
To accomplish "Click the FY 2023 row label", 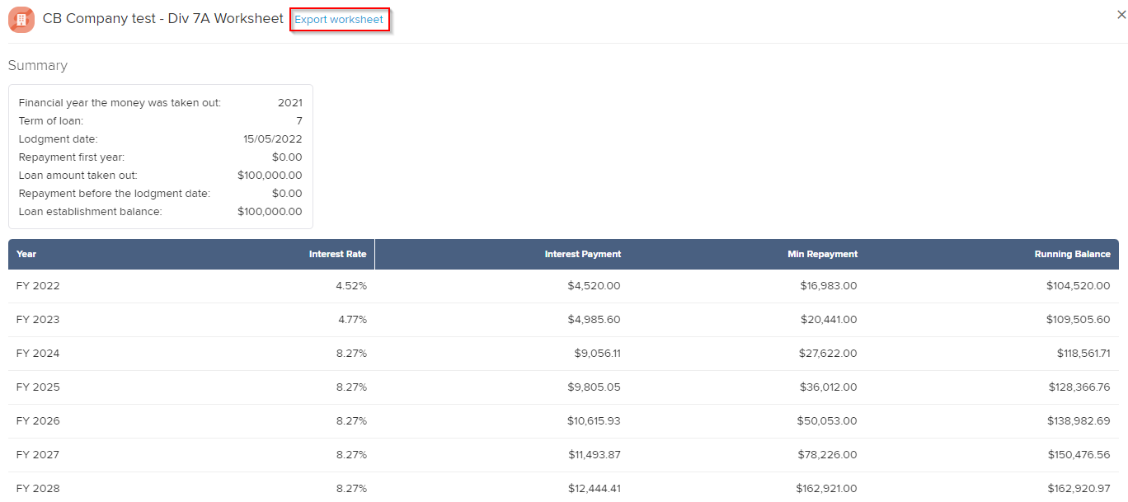I will pos(38,320).
